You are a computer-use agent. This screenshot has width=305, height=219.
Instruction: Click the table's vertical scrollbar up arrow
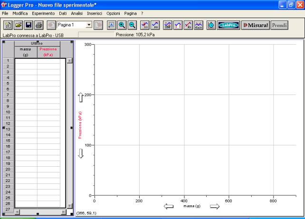point(69,60)
